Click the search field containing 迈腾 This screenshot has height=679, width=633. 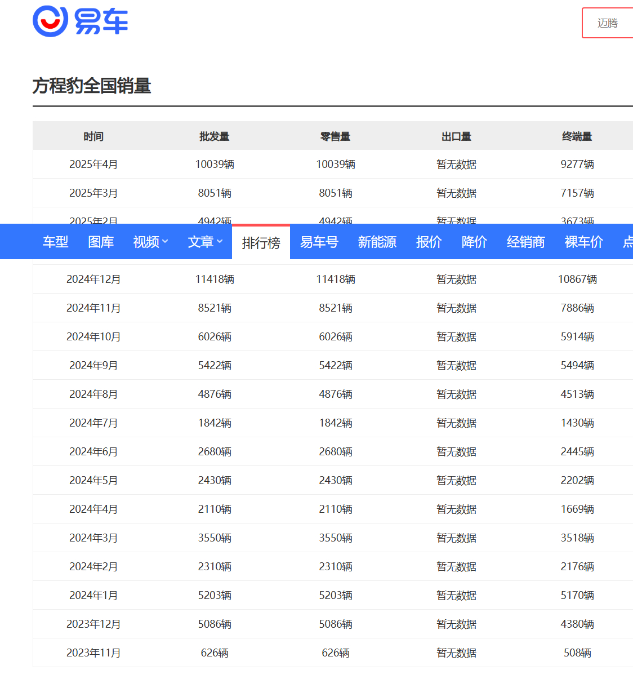coord(608,23)
